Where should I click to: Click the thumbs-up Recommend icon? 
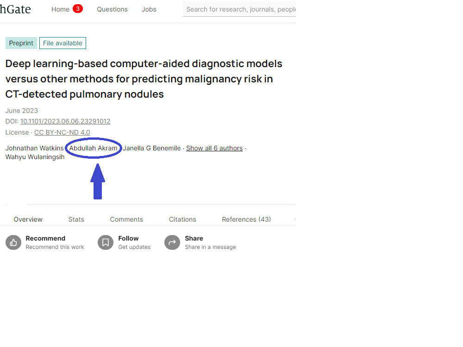(x=13, y=242)
